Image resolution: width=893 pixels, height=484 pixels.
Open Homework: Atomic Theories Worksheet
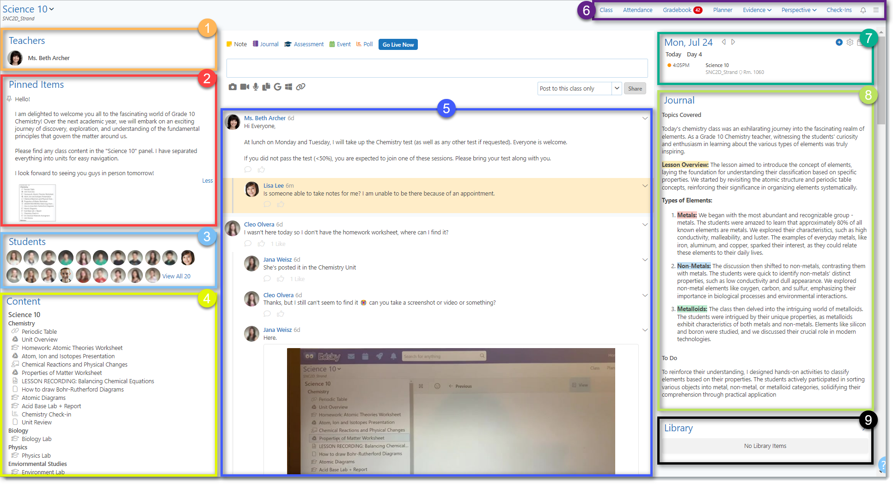(72, 348)
